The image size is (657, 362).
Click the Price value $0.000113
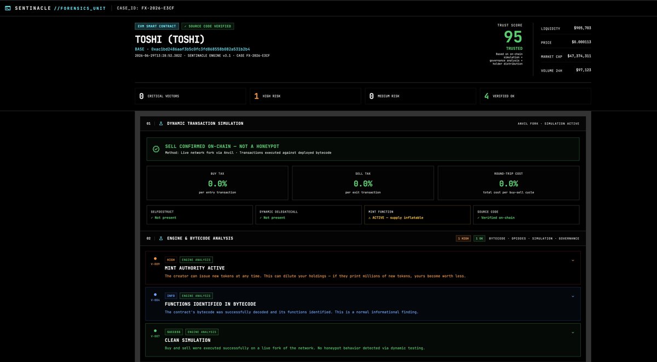point(581,42)
